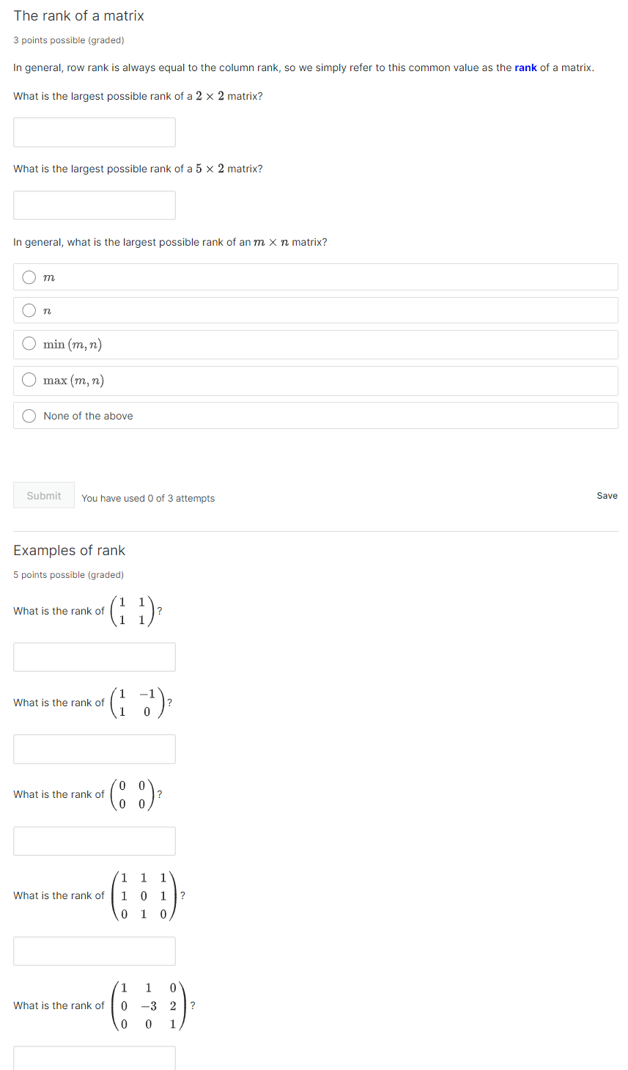Click the answer box for the 2×2 matrix question
Image resolution: width=628 pixels, height=1070 pixels.
pyautogui.click(x=94, y=132)
